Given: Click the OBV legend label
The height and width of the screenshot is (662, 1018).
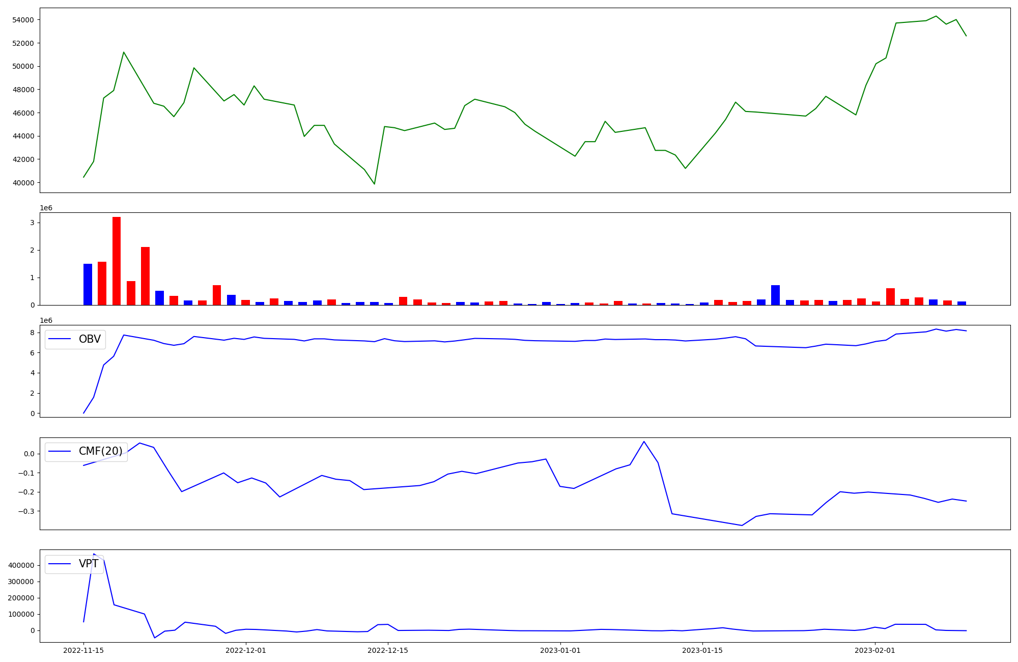Looking at the screenshot, I should click(90, 339).
